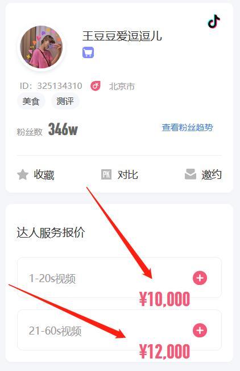The height and width of the screenshot is (371, 240).
Task: Select the 美食 category tag
Action: pyautogui.click(x=31, y=101)
